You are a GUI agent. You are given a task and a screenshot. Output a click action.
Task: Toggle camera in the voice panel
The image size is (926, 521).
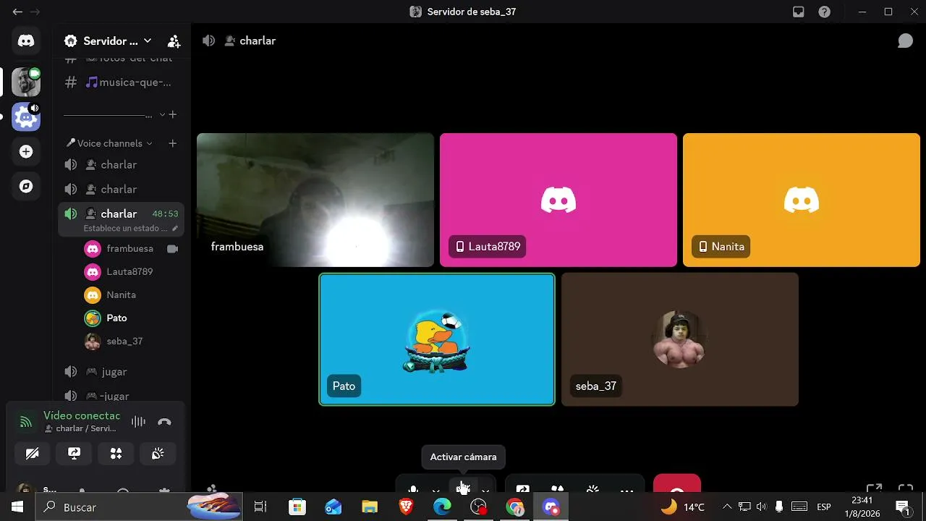click(33, 454)
